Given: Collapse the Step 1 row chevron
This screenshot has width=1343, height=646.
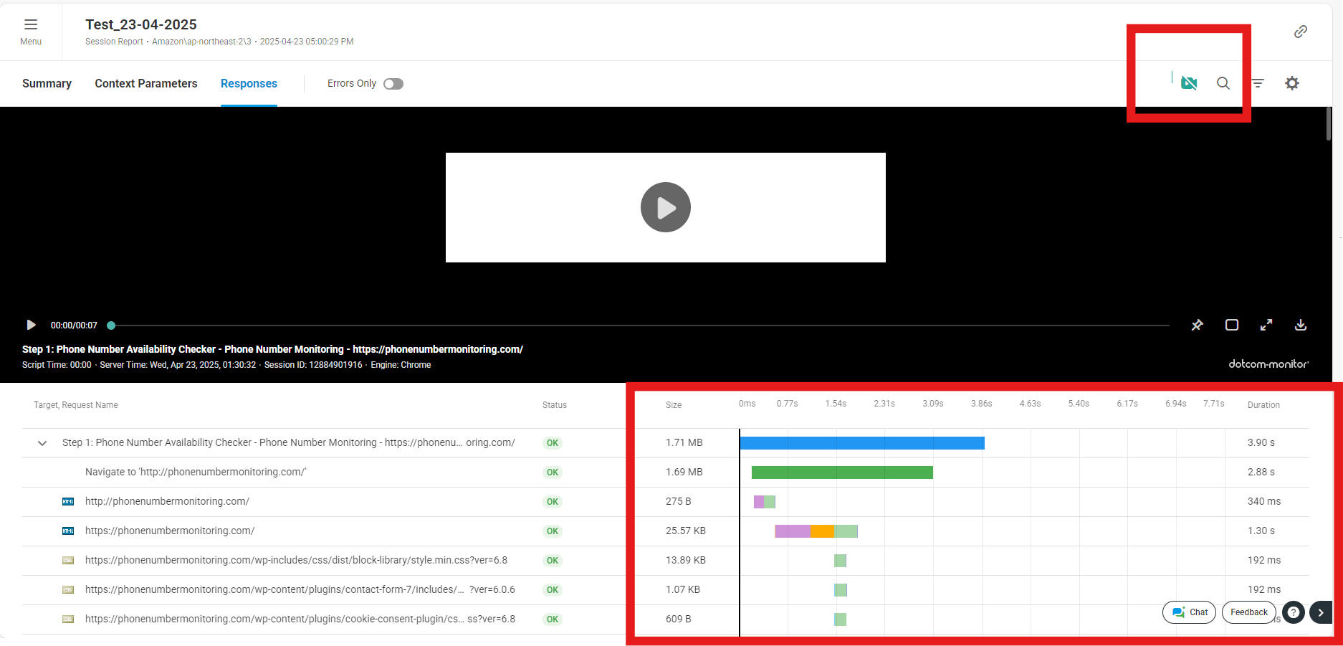Looking at the screenshot, I should [x=42, y=443].
